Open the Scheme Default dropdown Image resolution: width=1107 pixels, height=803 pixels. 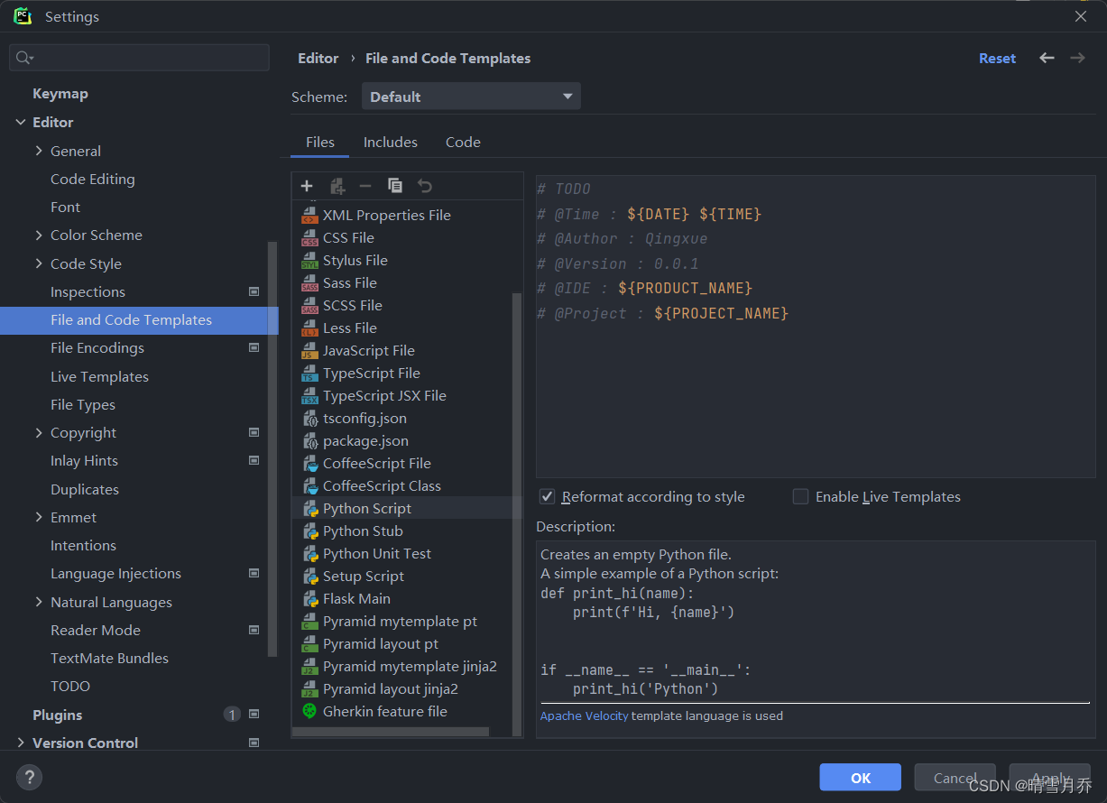pyautogui.click(x=471, y=97)
